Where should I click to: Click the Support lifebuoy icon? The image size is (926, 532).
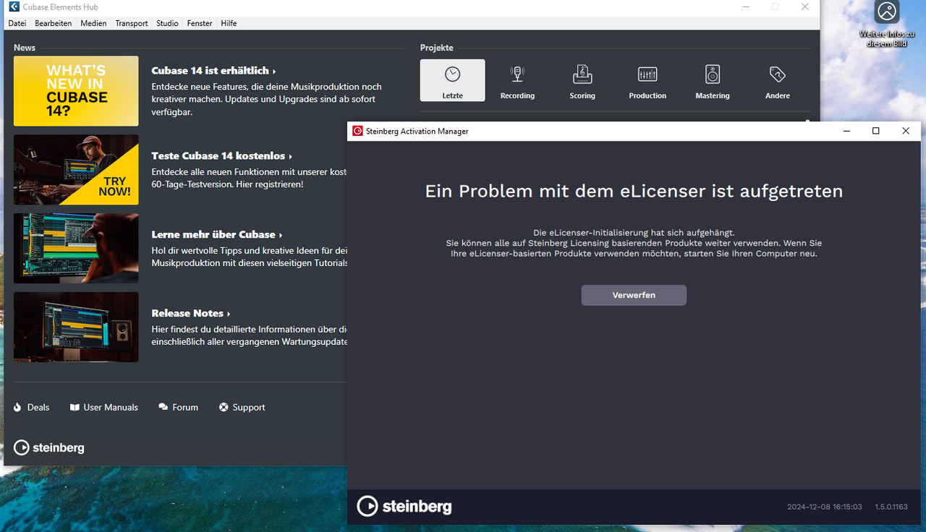pyautogui.click(x=224, y=408)
